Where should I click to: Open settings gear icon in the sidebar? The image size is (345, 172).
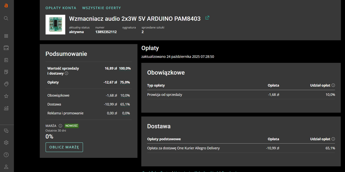(6, 143)
